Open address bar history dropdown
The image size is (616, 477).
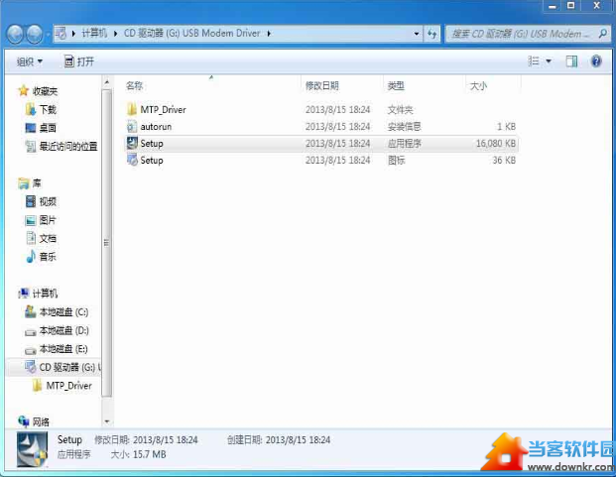coord(417,34)
